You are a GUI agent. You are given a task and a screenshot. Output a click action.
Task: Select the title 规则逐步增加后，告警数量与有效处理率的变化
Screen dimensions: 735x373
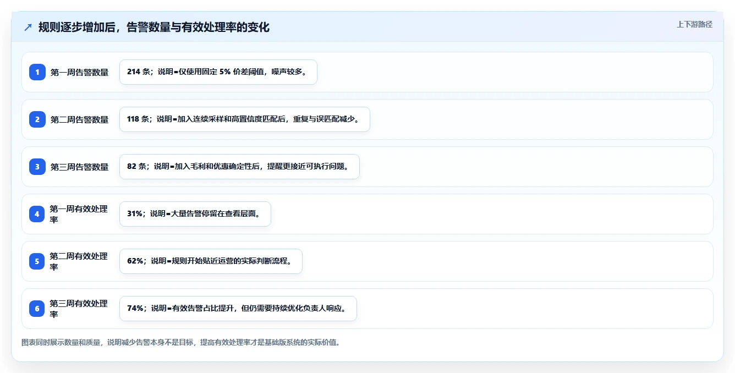(x=154, y=27)
